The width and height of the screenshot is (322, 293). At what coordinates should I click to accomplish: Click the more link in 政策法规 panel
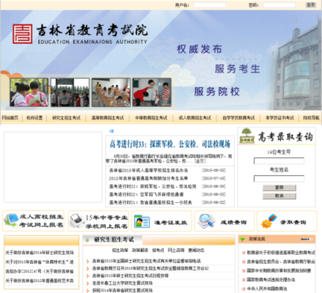pos(307,240)
